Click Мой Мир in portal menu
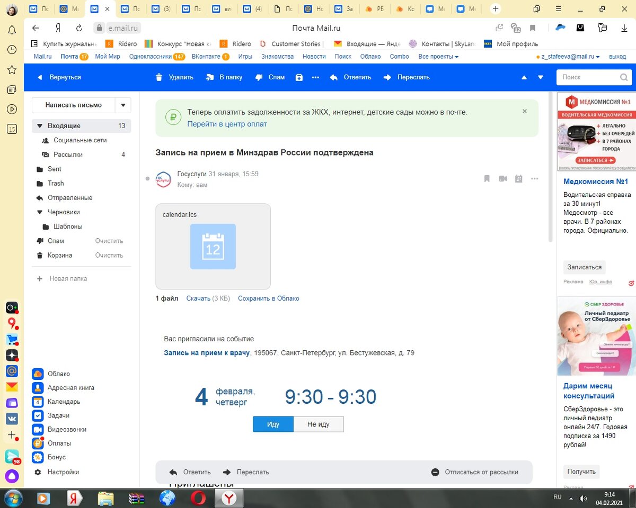The height and width of the screenshot is (508, 636). tap(108, 57)
